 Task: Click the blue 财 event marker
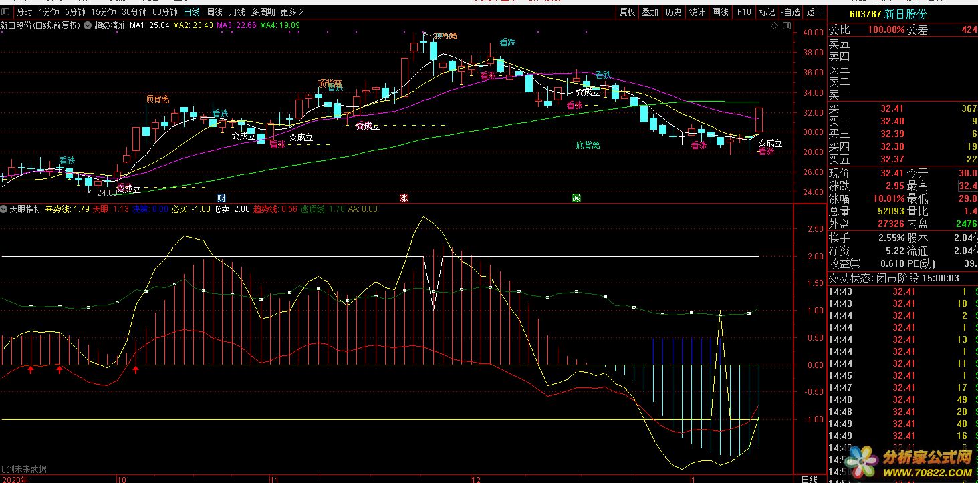coord(222,198)
